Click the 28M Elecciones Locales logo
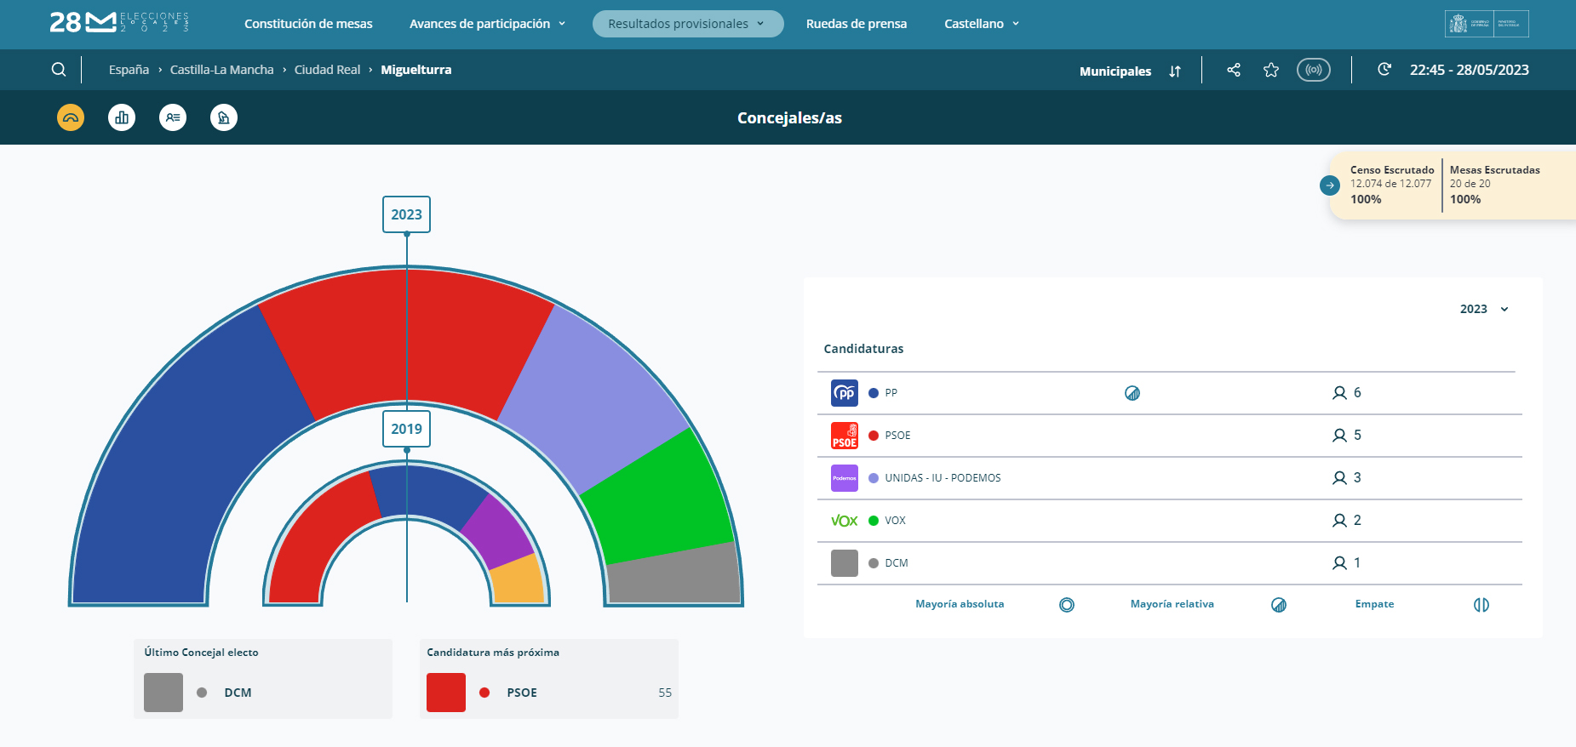 (x=119, y=23)
